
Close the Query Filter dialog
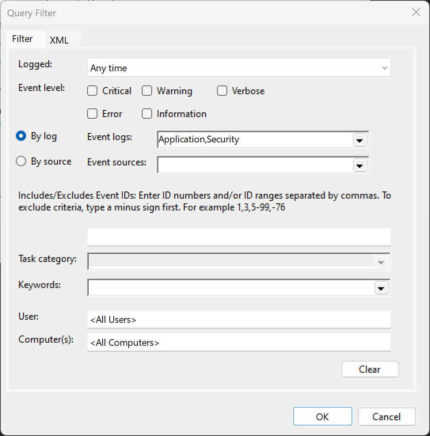(x=416, y=12)
